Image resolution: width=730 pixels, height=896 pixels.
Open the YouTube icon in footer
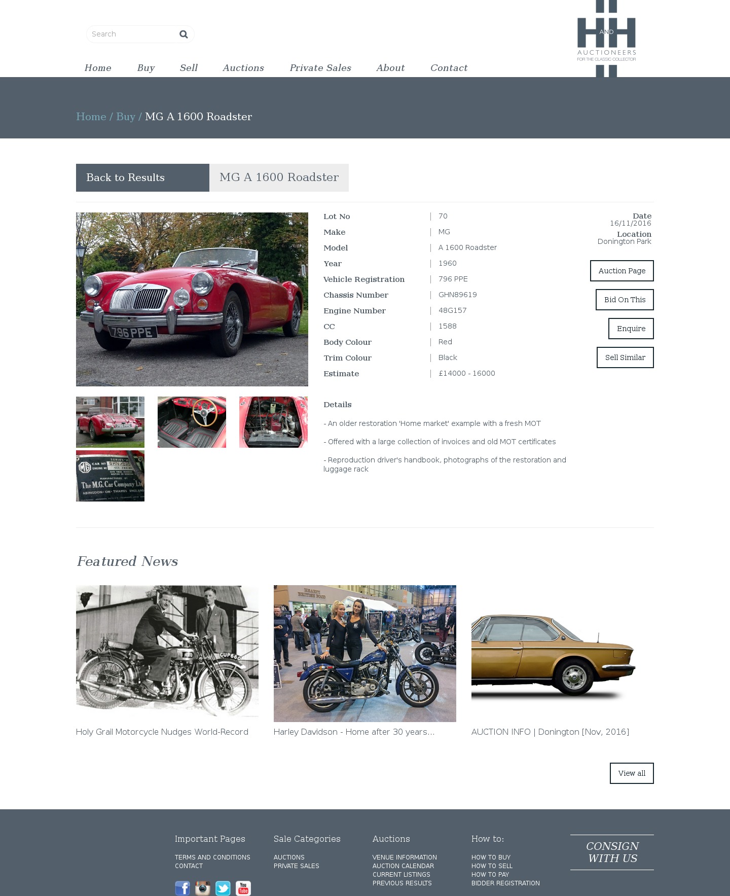point(243,888)
